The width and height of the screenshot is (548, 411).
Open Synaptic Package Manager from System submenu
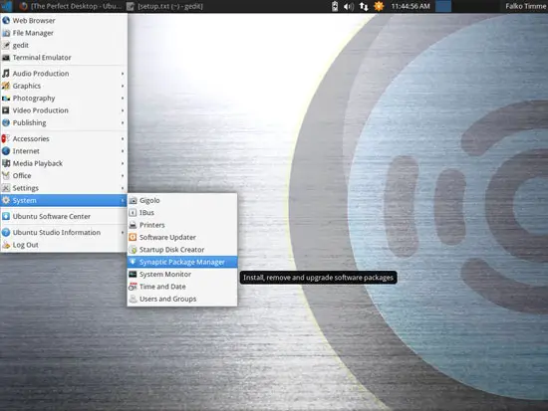coord(182,262)
